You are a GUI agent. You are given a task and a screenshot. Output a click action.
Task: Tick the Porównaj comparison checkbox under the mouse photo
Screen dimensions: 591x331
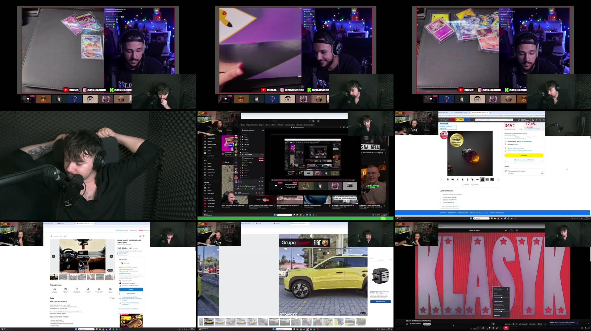(462, 184)
